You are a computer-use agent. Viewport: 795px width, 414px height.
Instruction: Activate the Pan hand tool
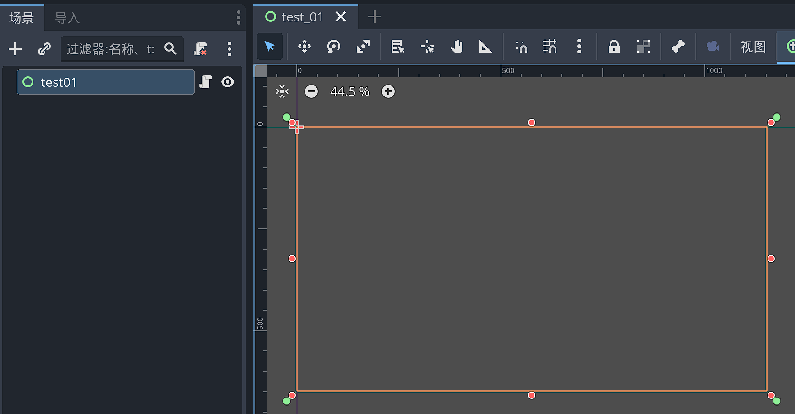click(x=457, y=46)
